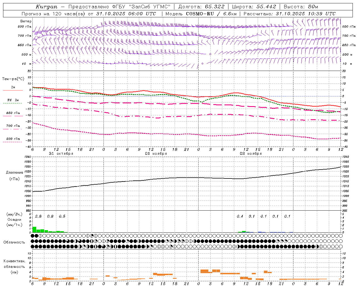Click the "Давление" pressure panel label
The width and height of the screenshot is (357, 286).
pyautogui.click(x=15, y=173)
